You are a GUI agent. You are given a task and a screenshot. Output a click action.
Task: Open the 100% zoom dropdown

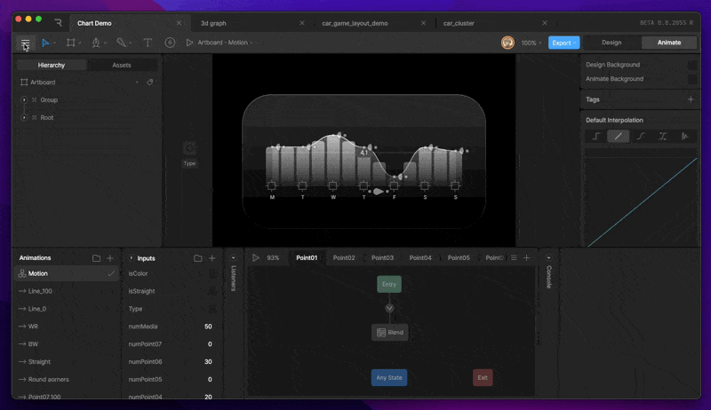pyautogui.click(x=531, y=43)
